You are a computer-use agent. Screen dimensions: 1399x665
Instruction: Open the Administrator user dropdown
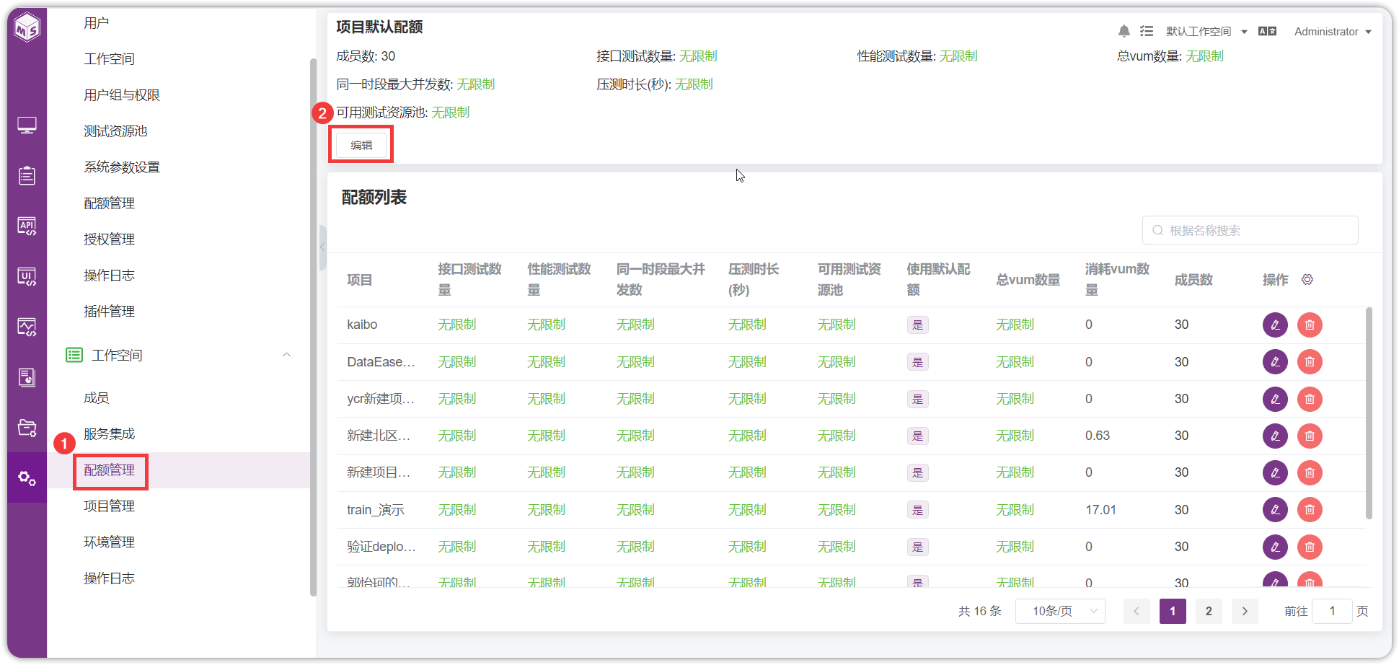(x=1333, y=31)
